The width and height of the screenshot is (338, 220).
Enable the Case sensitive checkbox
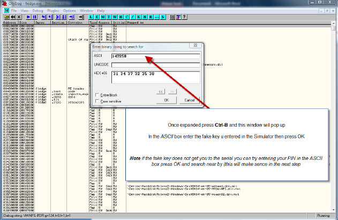click(x=97, y=101)
